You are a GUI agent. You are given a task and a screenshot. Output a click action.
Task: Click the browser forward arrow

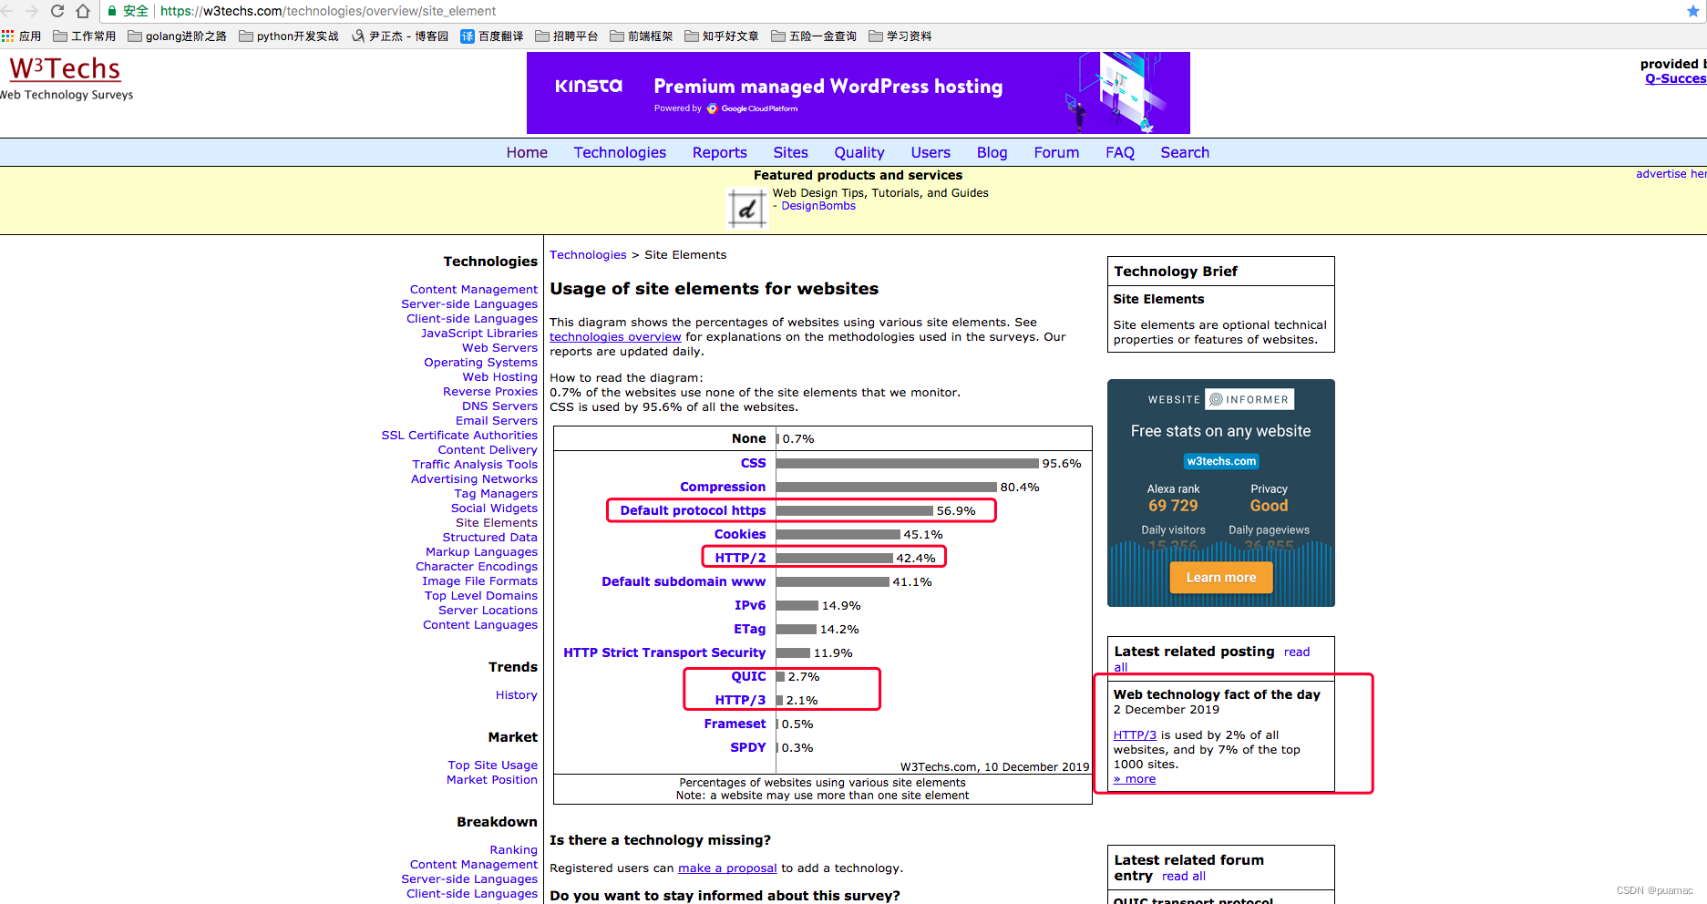[x=32, y=11]
